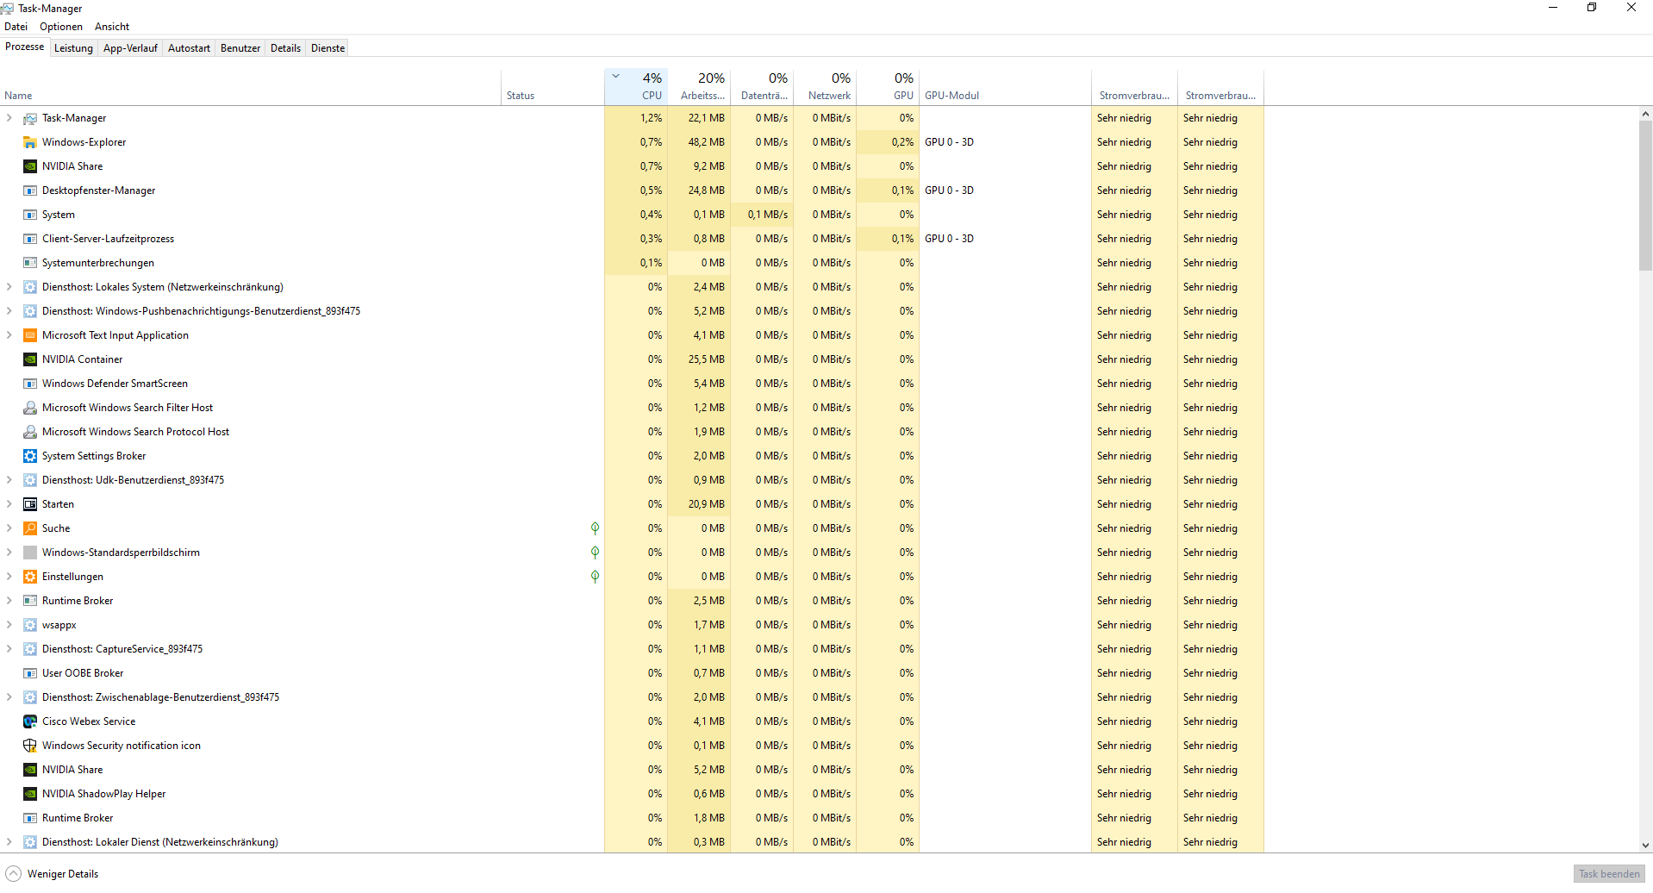Sort by GPU-Modul column header
Screen dimensions: 1653x893
1005,87
